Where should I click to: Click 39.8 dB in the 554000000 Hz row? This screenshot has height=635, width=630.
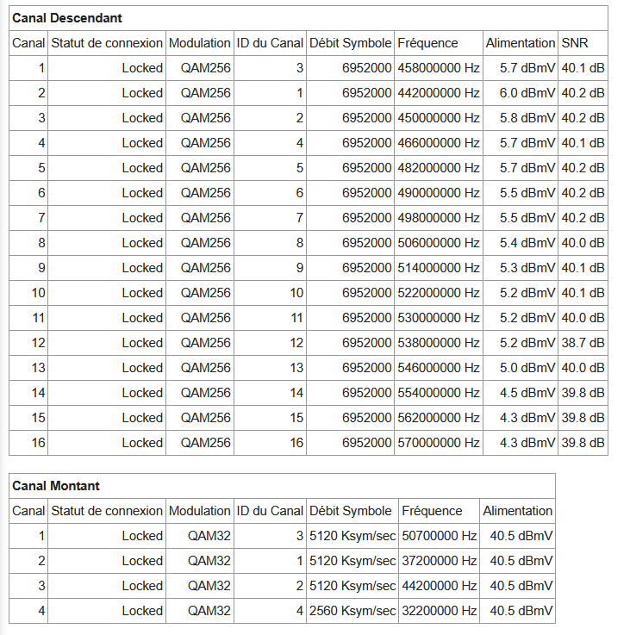click(583, 393)
